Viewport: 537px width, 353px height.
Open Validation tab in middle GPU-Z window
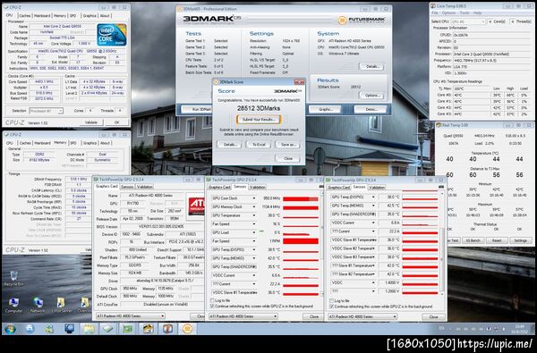(257, 187)
